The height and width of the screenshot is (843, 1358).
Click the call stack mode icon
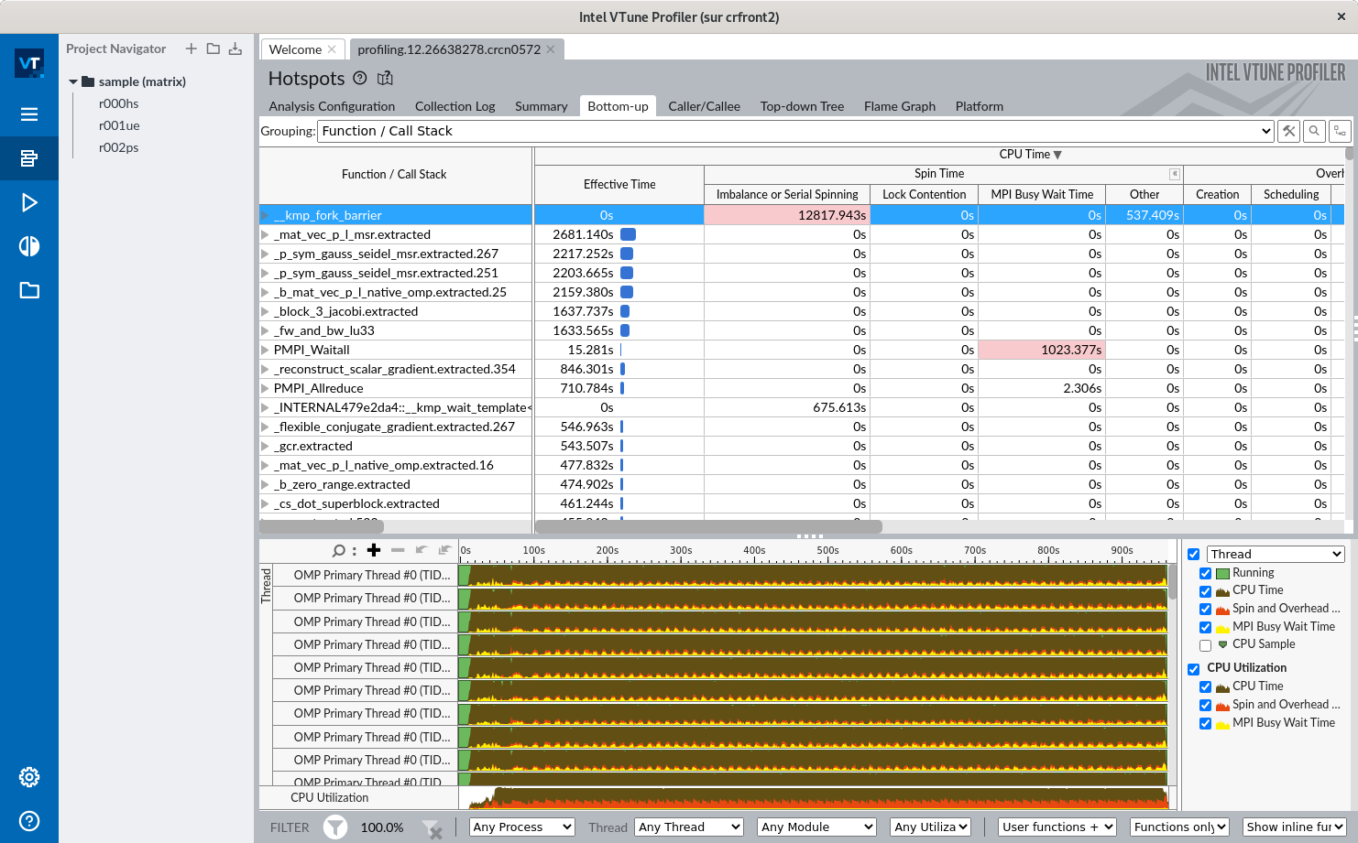[x=1340, y=131]
